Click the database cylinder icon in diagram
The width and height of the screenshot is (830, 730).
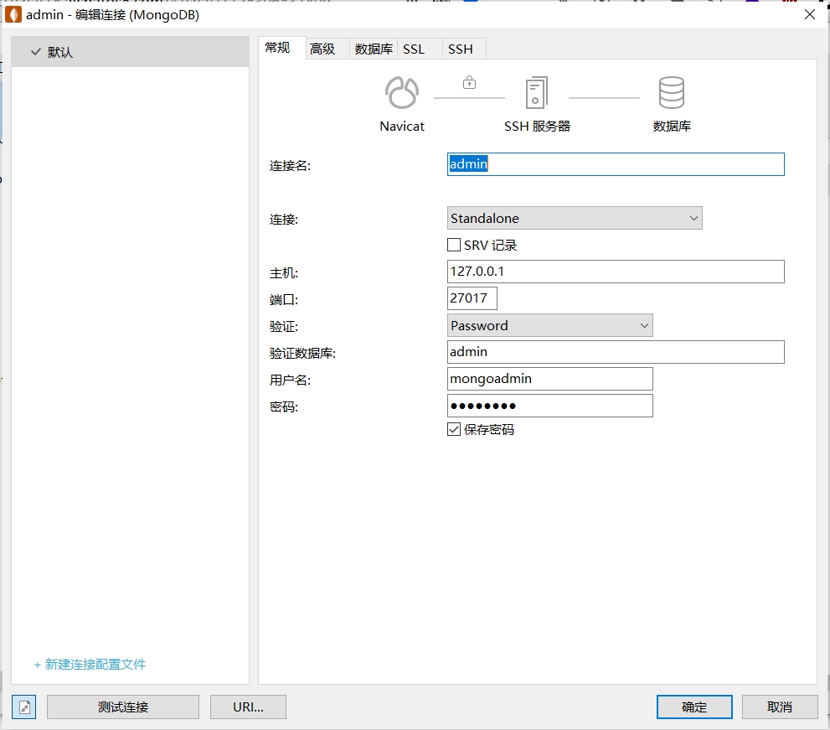671,93
